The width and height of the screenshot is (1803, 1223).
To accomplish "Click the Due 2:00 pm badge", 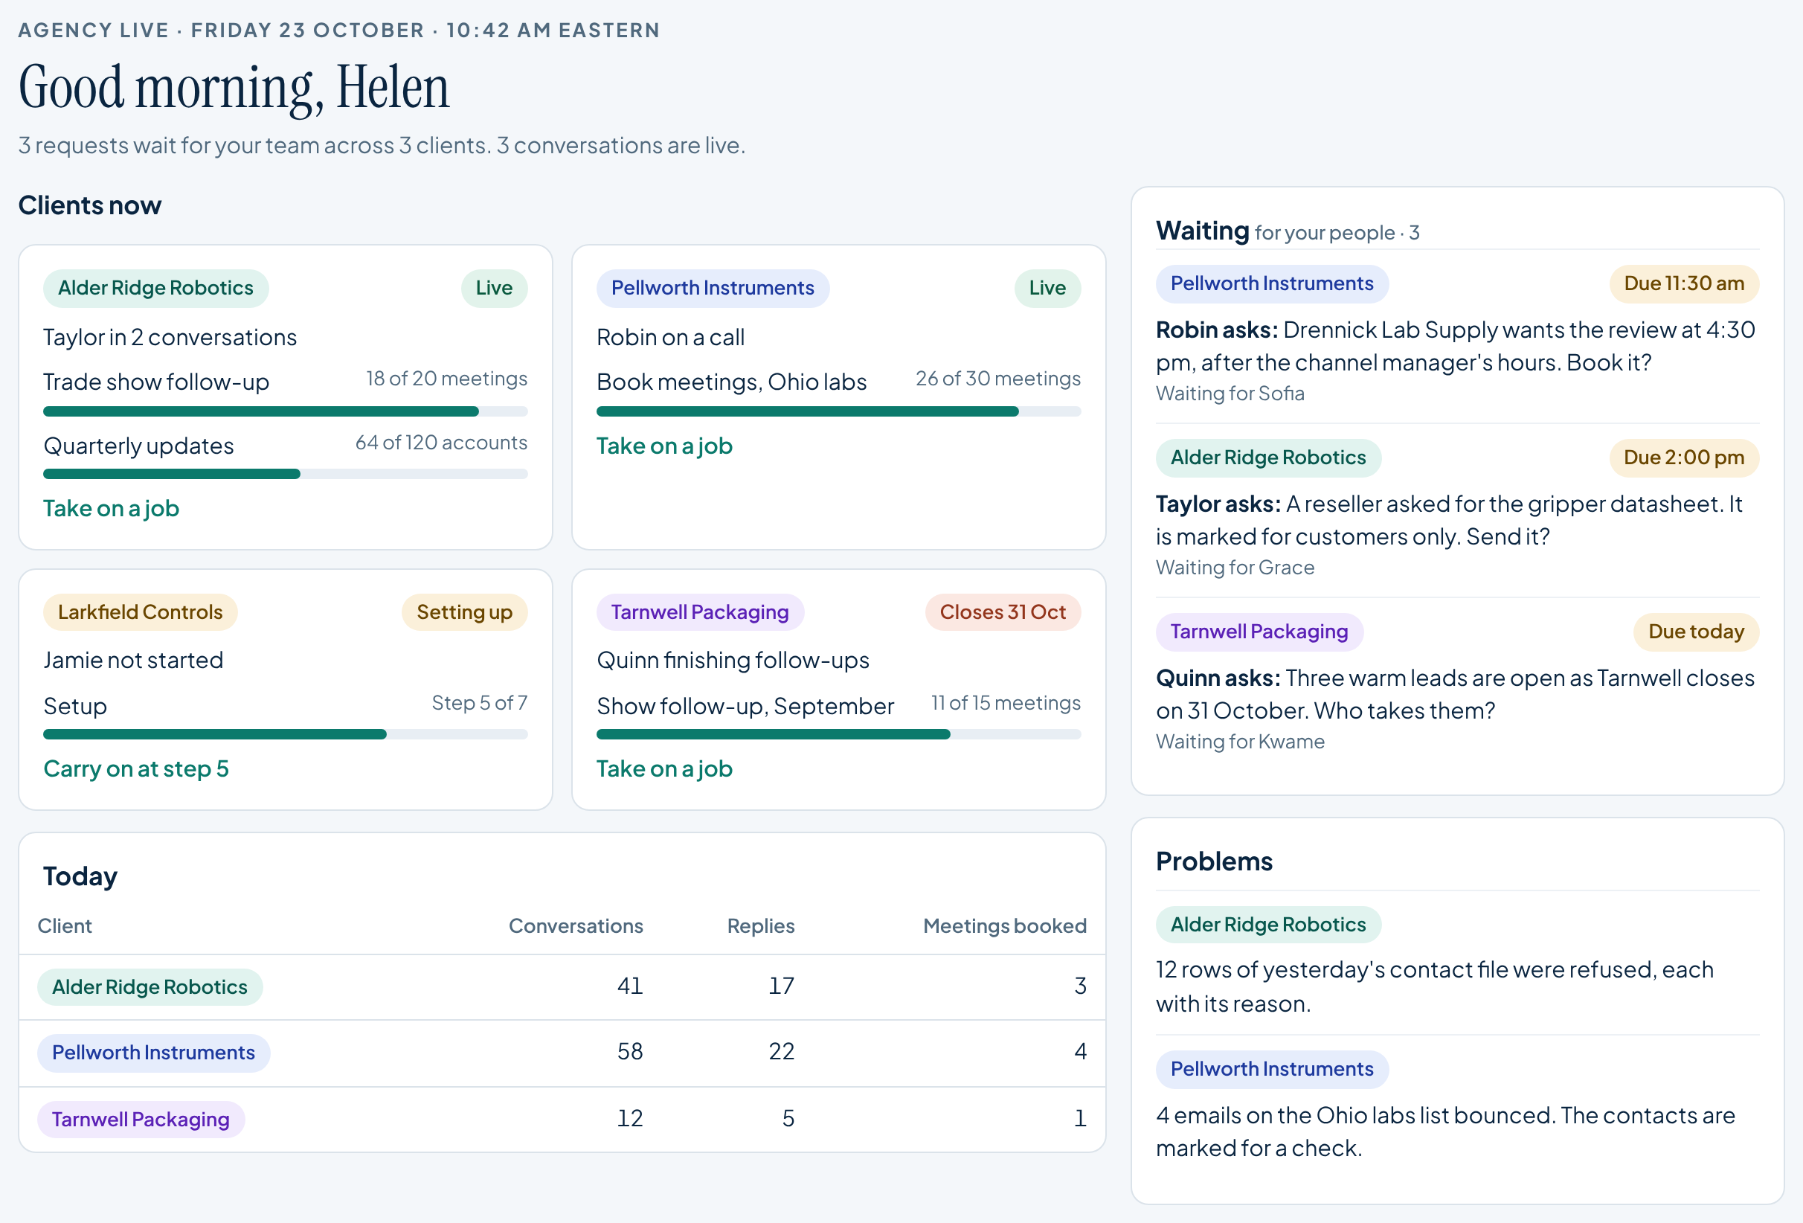I will [1684, 457].
